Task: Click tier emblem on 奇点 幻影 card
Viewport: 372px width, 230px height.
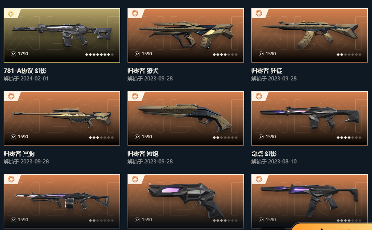Action: click(x=259, y=96)
